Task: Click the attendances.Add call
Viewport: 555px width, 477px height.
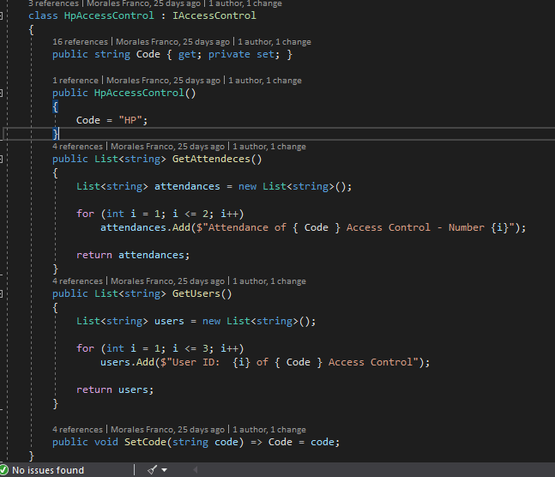Action: pyautogui.click(x=145, y=227)
